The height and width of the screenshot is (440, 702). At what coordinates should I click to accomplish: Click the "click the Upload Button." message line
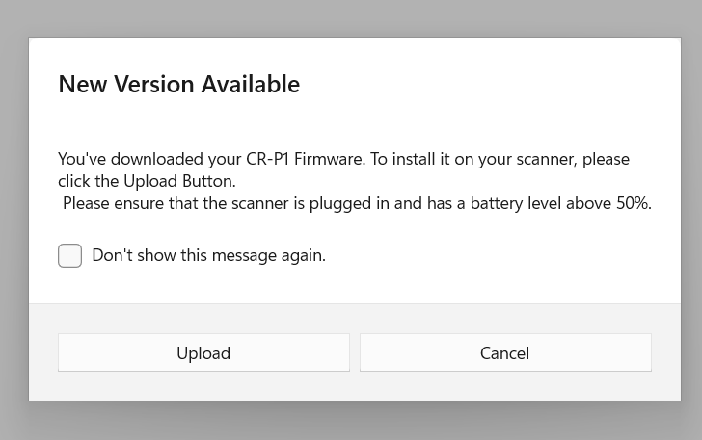coord(147,181)
